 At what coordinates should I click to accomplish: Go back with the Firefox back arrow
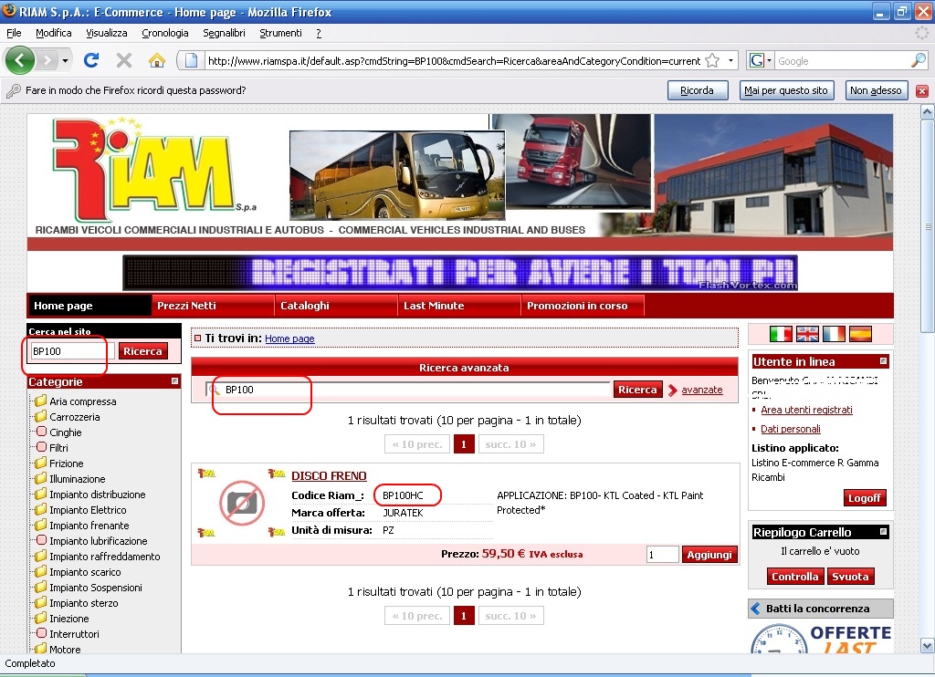point(20,60)
